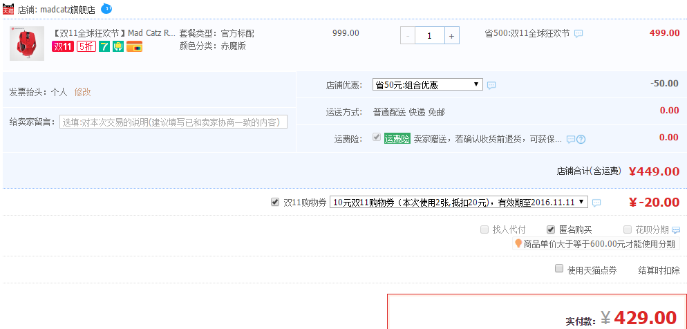687x329 pixels.
Task: Open the 10元双11购物券 coupon dropdown
Action: coord(458,202)
